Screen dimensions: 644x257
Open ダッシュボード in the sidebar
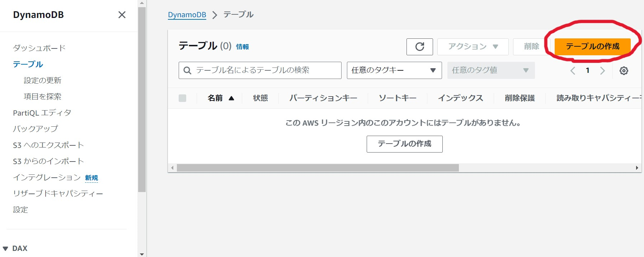[x=39, y=48]
